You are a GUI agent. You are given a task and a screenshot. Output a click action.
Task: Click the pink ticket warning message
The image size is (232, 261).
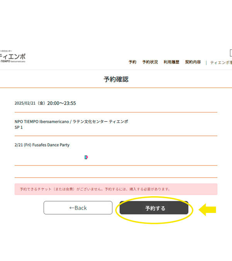[x=116, y=189]
